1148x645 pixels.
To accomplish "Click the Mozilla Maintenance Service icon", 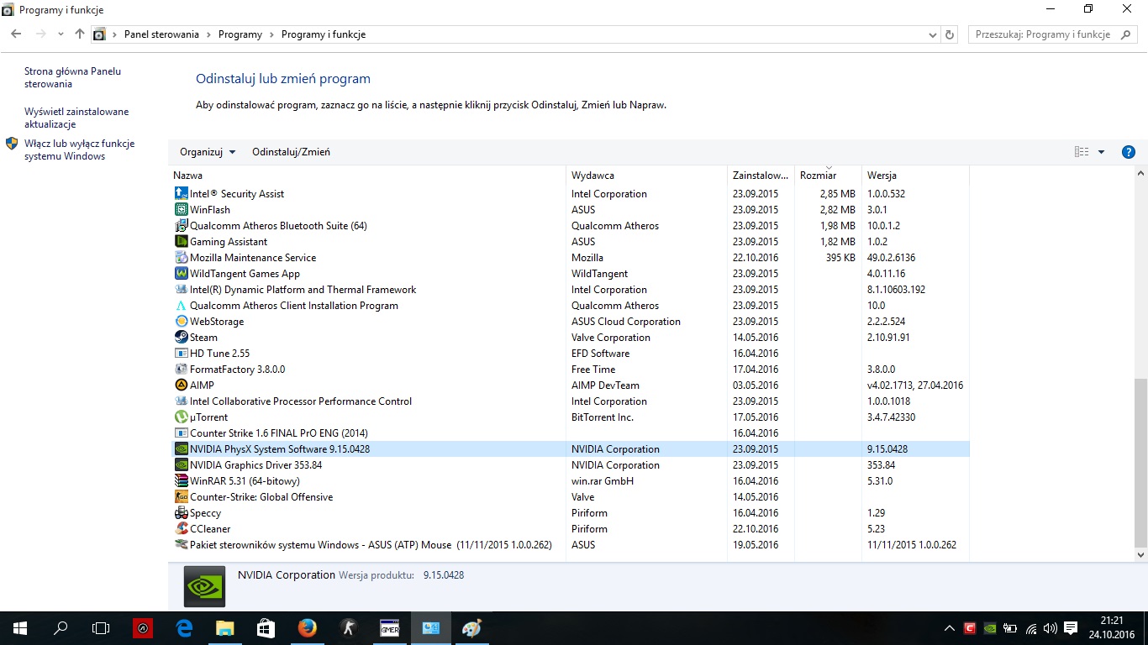I will click(181, 258).
